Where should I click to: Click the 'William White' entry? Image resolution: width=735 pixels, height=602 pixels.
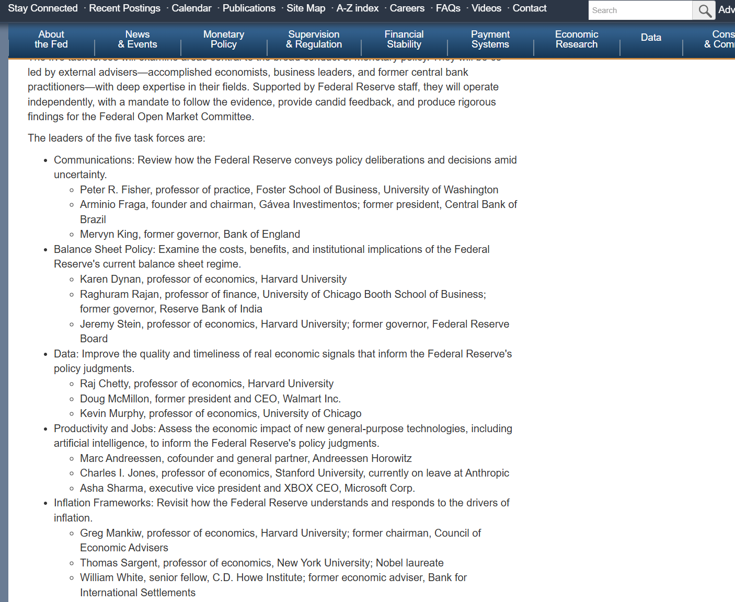tap(273, 585)
